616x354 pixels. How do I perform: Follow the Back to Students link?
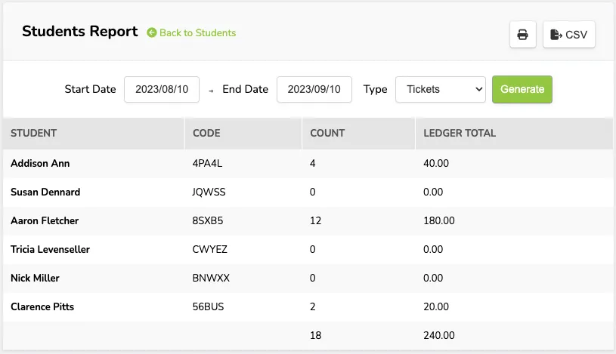point(197,33)
